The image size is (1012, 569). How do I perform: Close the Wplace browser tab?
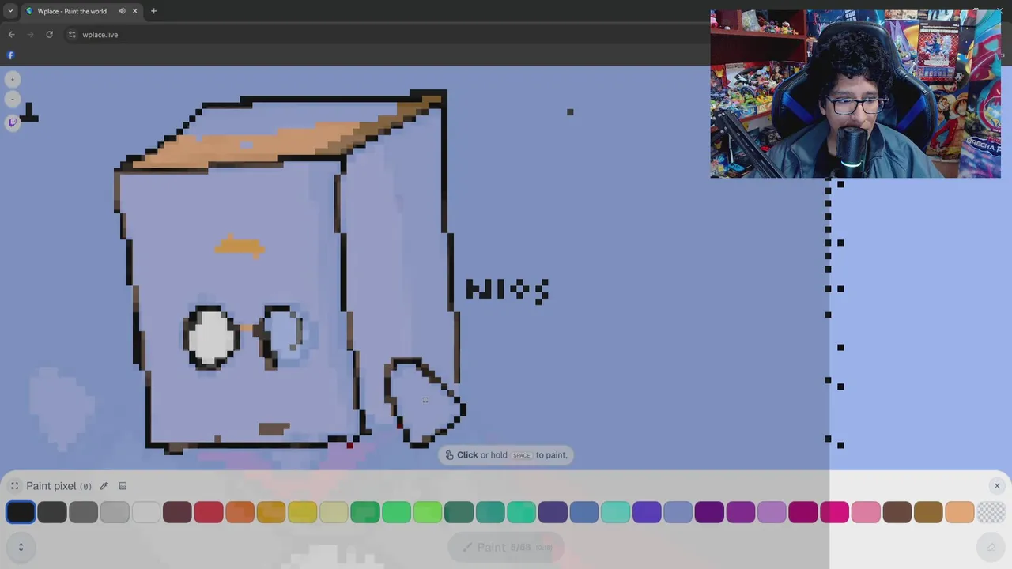tap(134, 11)
